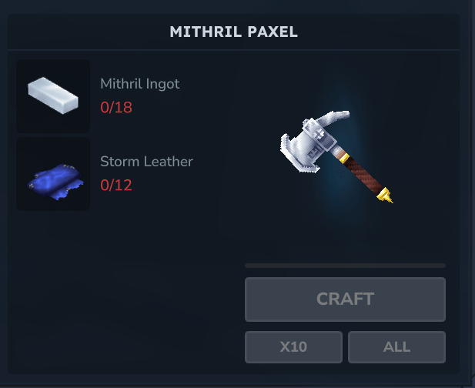Image resolution: width=475 pixels, height=388 pixels.
Task: Click the brown leather paxel handle
Action: tap(363, 176)
